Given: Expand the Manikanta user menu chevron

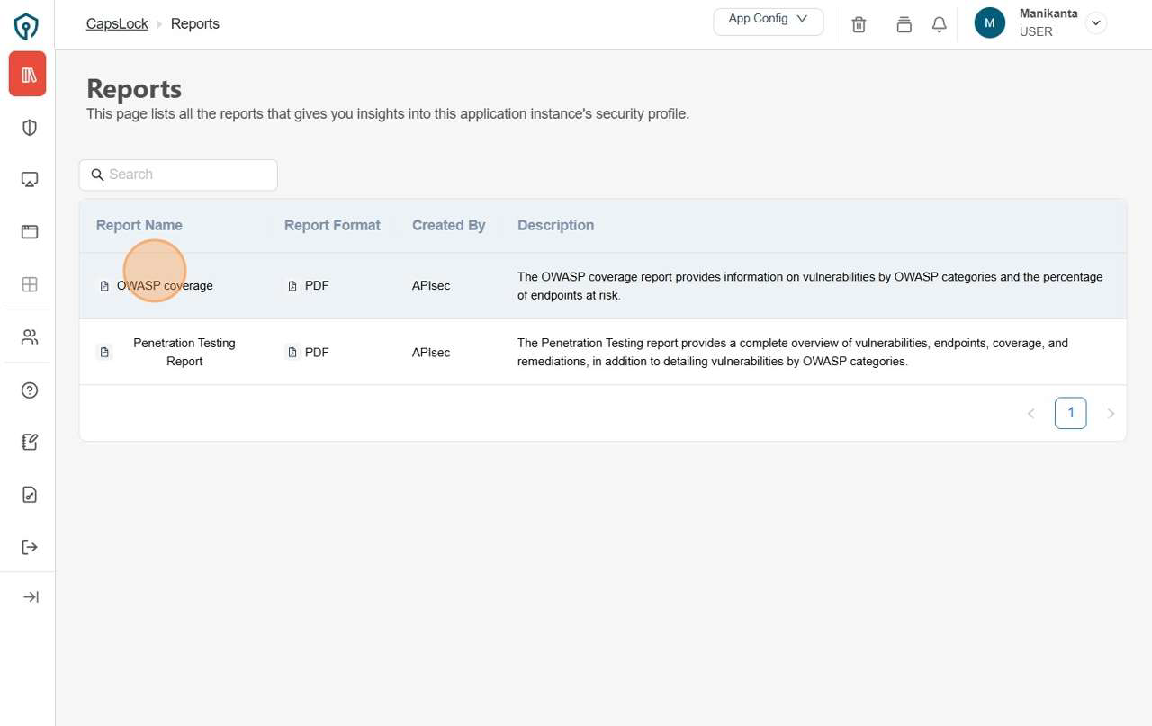Looking at the screenshot, I should 1095,24.
